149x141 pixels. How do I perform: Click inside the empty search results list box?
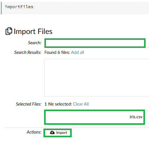point(97,78)
